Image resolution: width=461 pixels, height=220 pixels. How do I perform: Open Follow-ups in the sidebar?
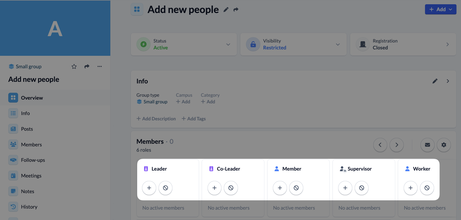33,160
